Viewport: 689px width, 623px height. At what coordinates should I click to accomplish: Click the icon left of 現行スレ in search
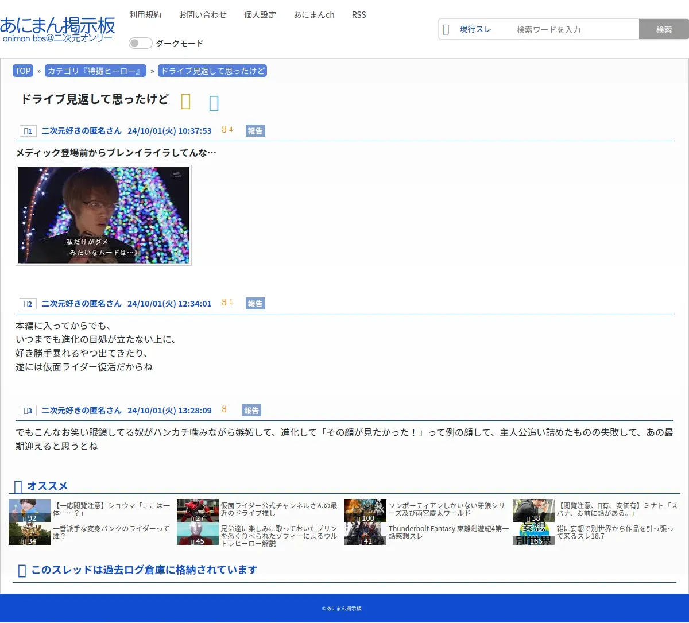(446, 29)
